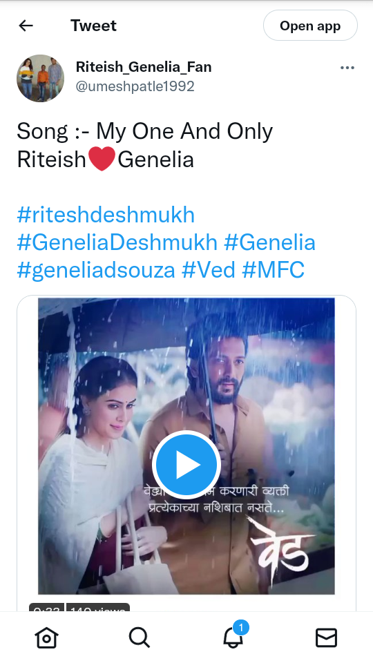The width and height of the screenshot is (373, 663).
Task: Open the #riteshdeshmukh hashtag
Action: click(106, 215)
